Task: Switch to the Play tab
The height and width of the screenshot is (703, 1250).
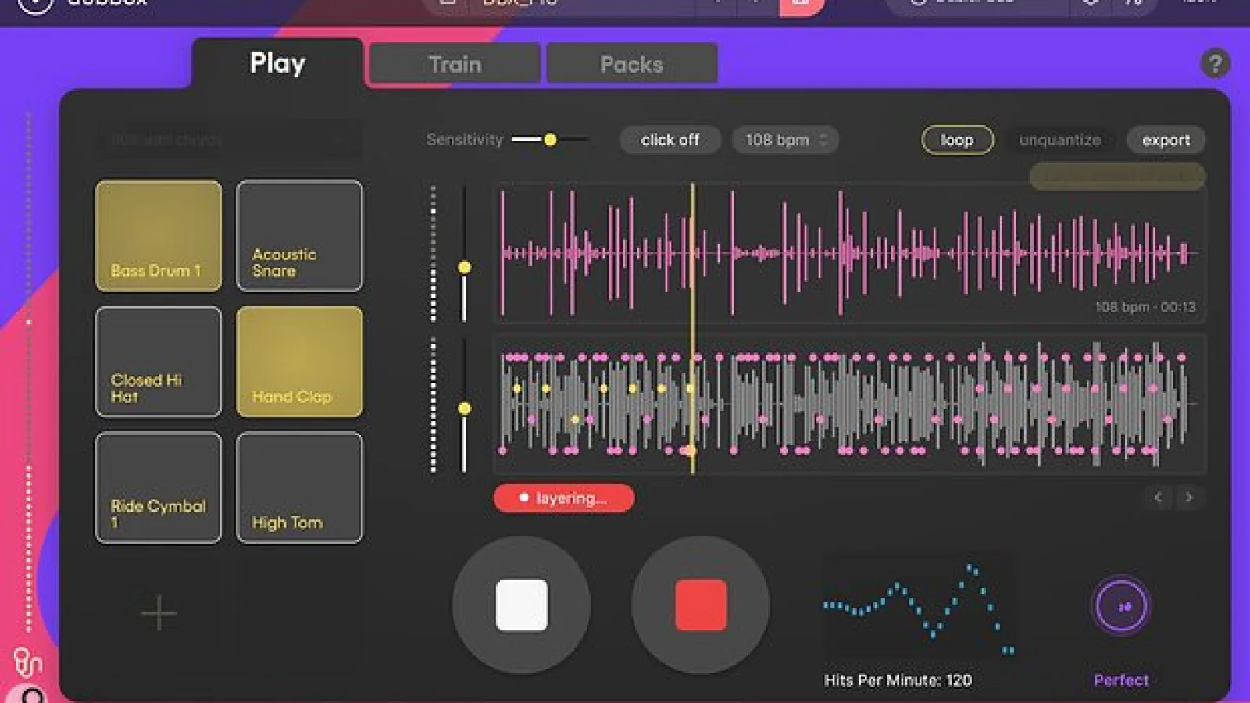Action: coord(277,63)
